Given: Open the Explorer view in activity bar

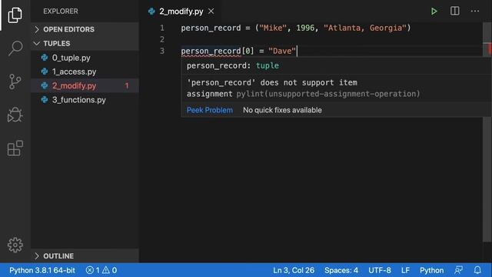Looking at the screenshot, I should click(x=15, y=15).
